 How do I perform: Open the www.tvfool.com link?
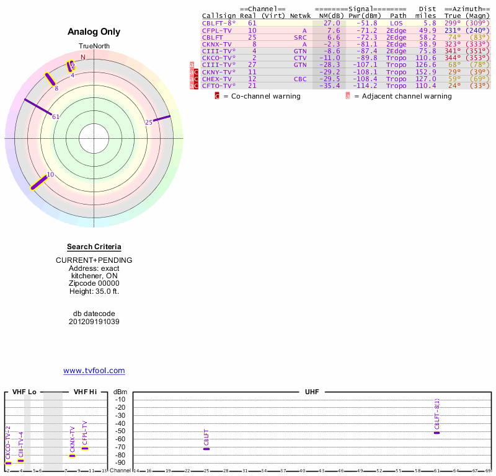pos(94,371)
